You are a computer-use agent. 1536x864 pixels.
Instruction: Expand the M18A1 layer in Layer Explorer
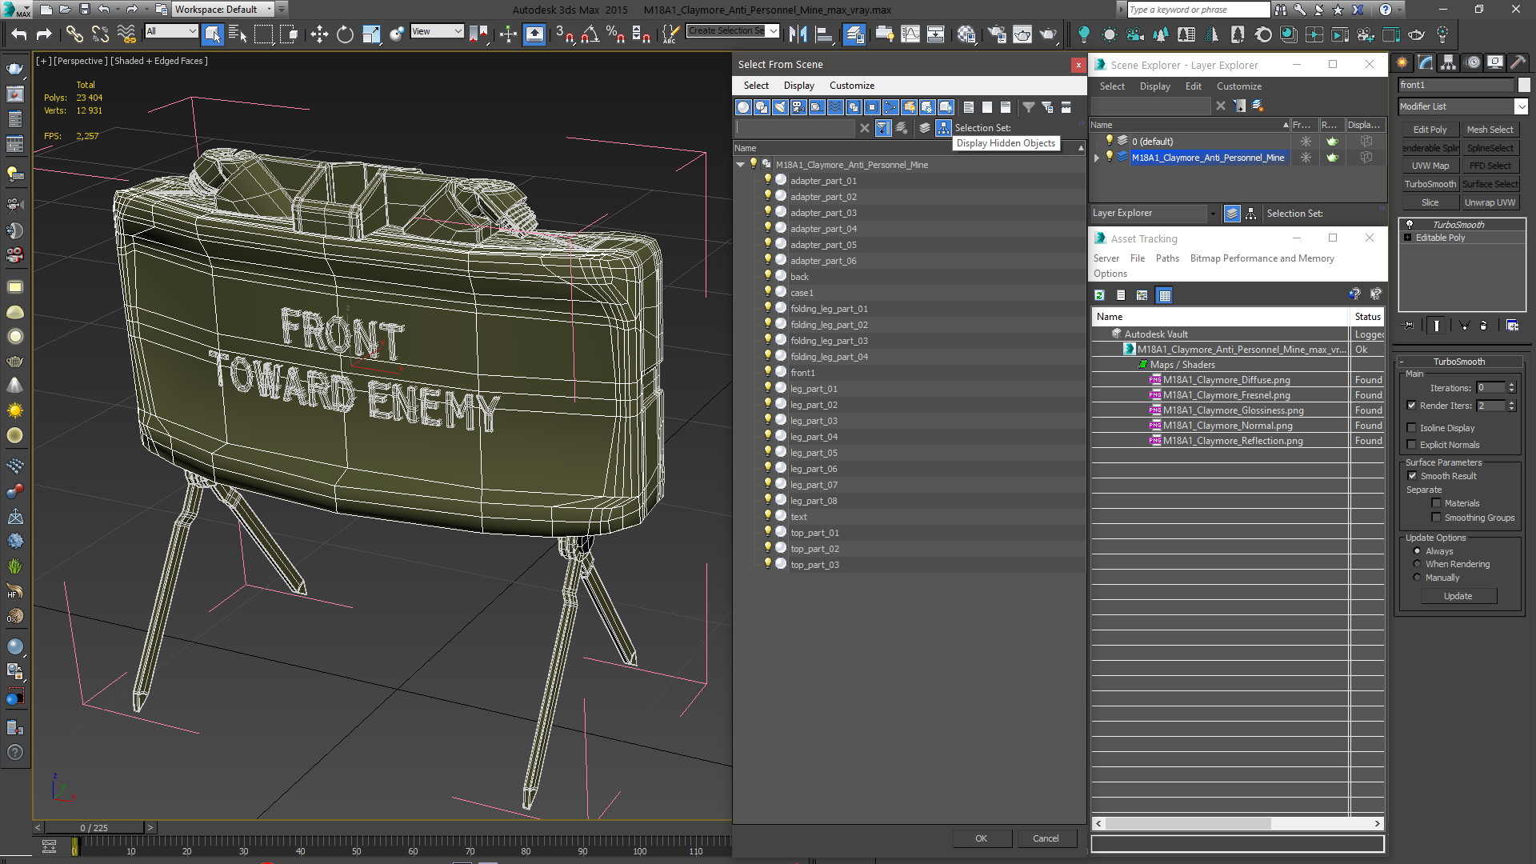(1097, 158)
